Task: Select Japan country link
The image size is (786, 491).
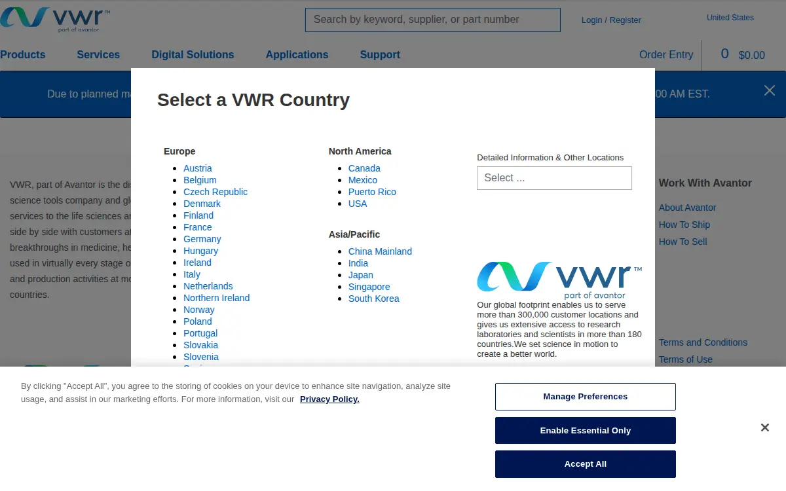Action: pos(361,275)
